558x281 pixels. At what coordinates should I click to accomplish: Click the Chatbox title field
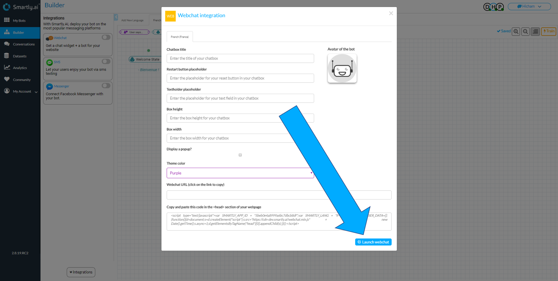coord(240,58)
